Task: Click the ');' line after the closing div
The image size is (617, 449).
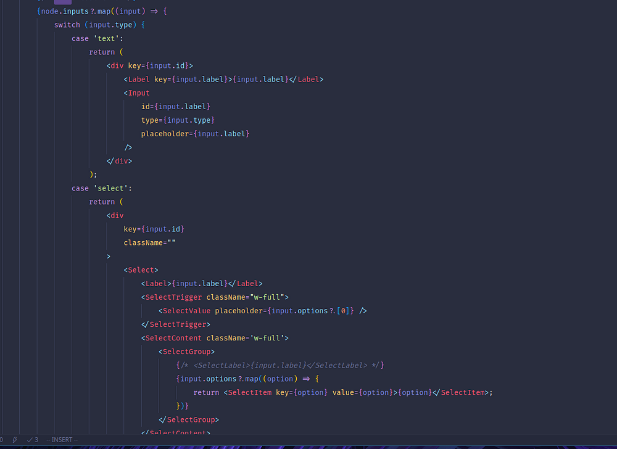Action: tap(93, 175)
